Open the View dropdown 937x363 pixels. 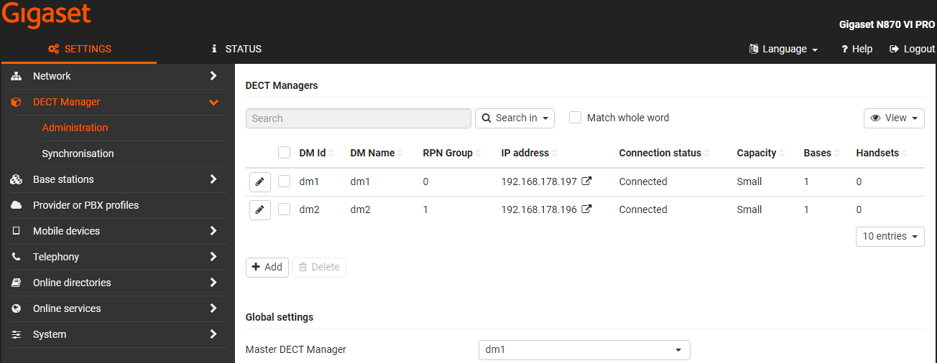click(x=894, y=118)
